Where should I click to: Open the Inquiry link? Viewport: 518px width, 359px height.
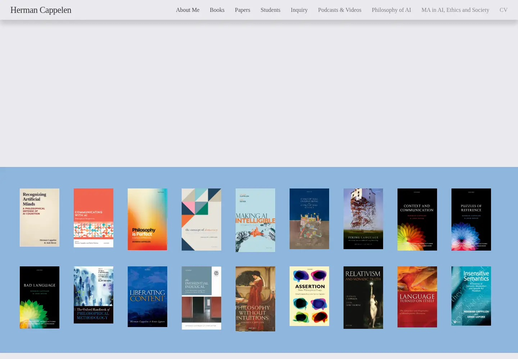(x=299, y=10)
